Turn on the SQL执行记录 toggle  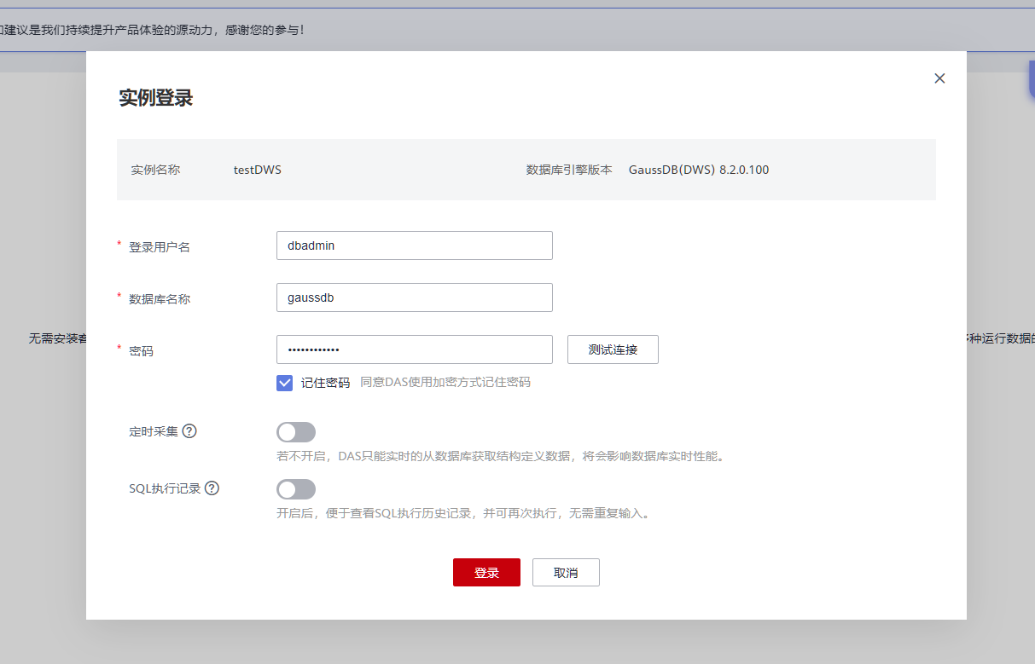pos(296,489)
